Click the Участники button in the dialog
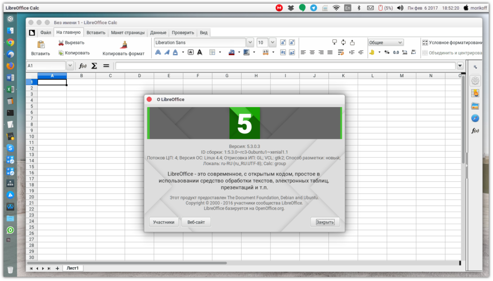This screenshot has height=281, width=493. point(164,222)
